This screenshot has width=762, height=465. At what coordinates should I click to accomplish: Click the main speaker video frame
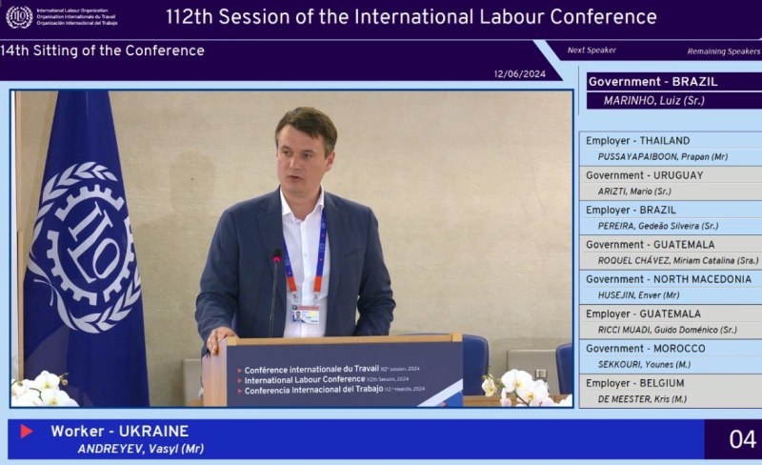(x=291, y=249)
